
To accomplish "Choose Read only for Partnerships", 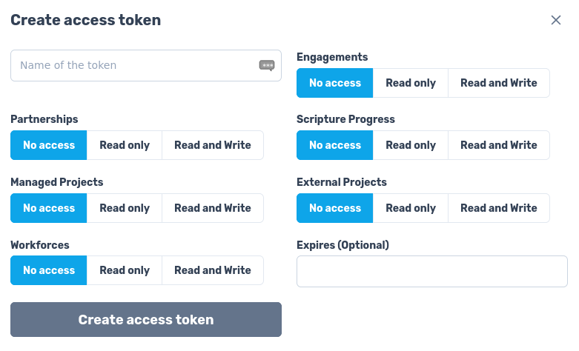I will [x=125, y=145].
